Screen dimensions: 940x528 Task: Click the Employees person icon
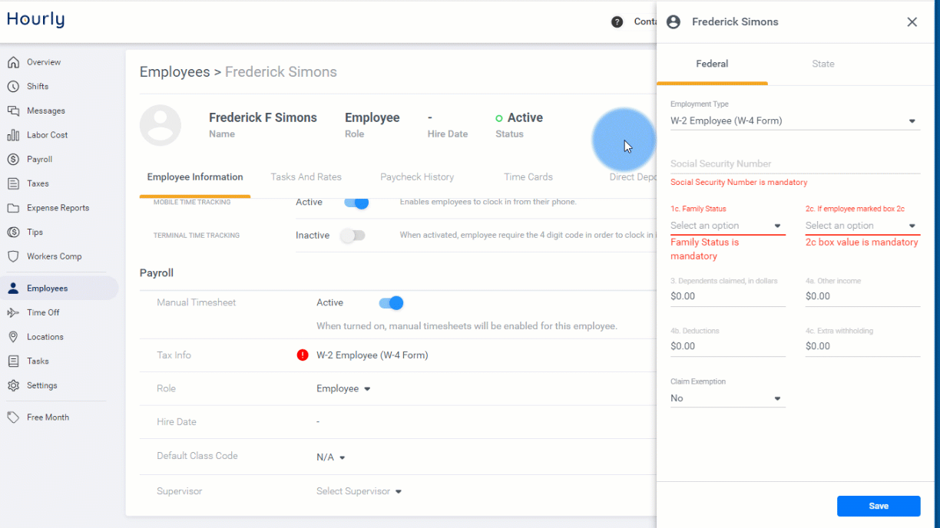[13, 289]
